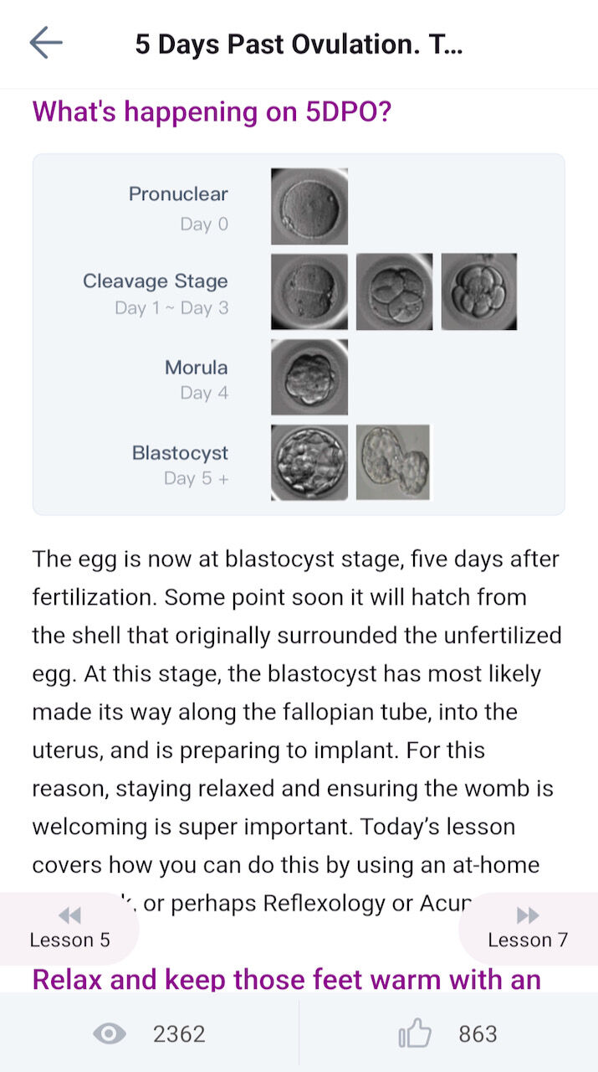Image resolution: width=598 pixels, height=1072 pixels.
Task: Tap the Blastocyst Day 5 + label
Action: (180, 465)
